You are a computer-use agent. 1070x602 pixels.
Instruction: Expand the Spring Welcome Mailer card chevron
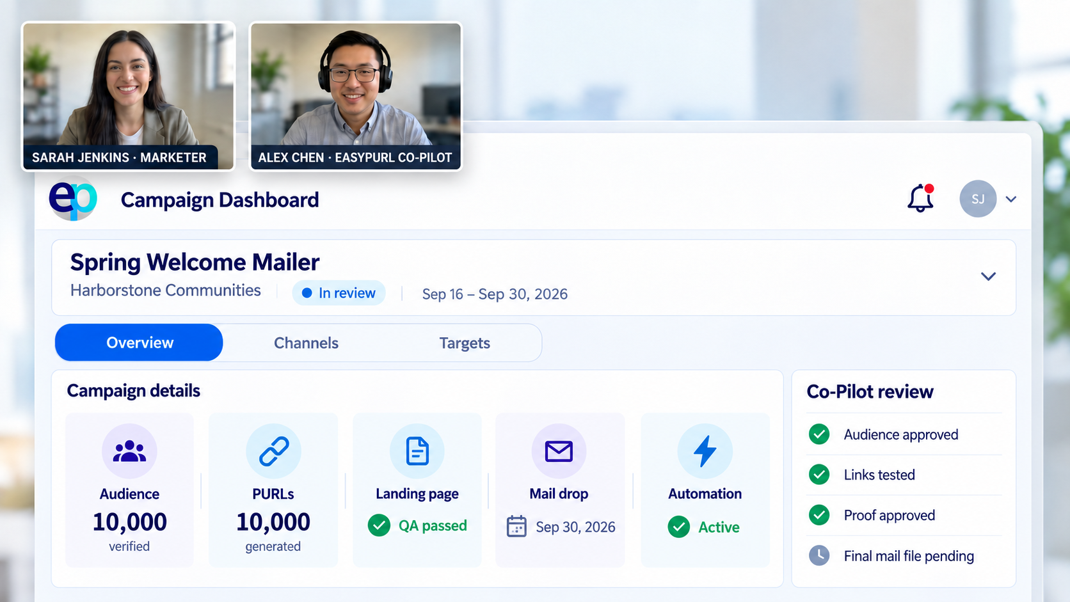989,276
